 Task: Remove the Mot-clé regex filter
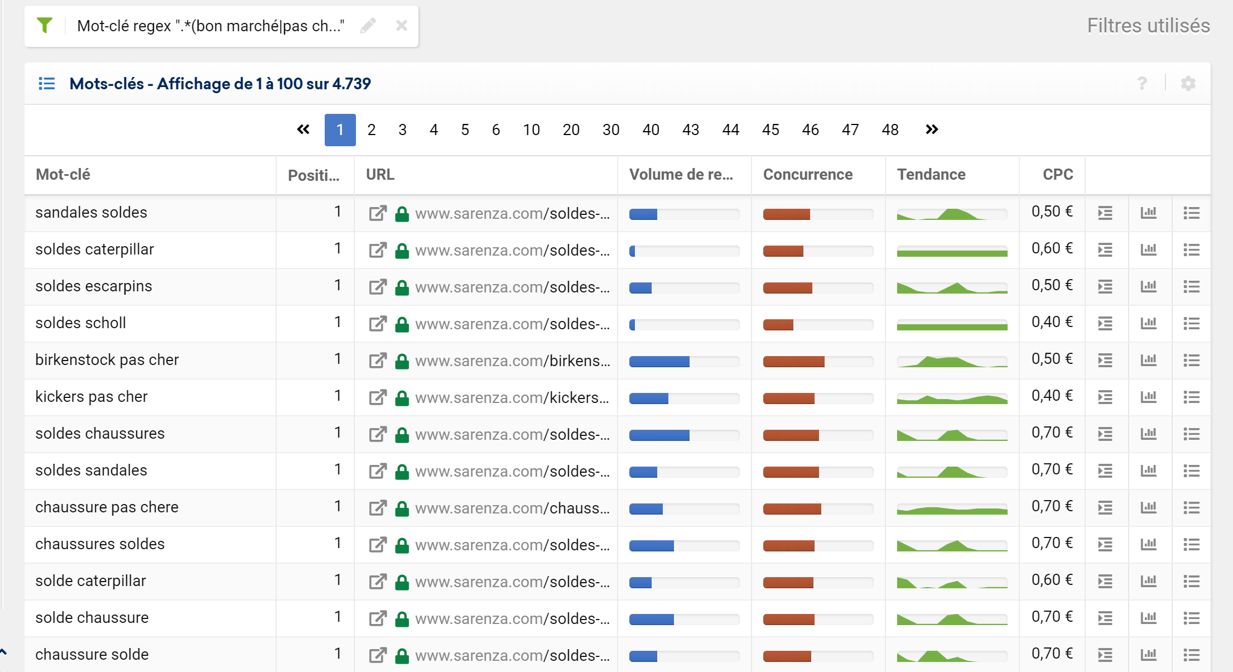pyautogui.click(x=402, y=26)
